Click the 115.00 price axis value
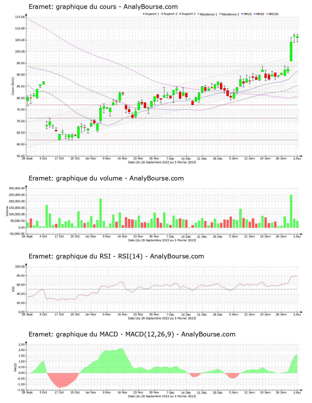The image size is (312, 403). tap(20, 17)
